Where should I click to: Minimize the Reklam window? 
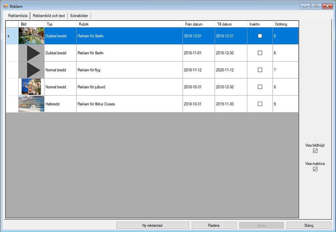click(x=305, y=6)
